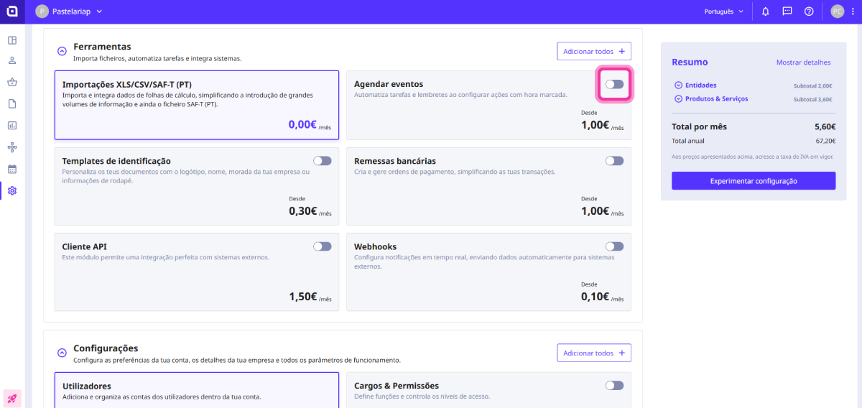Open the settings gear icon in sidebar
The height and width of the screenshot is (408, 862).
tap(12, 191)
